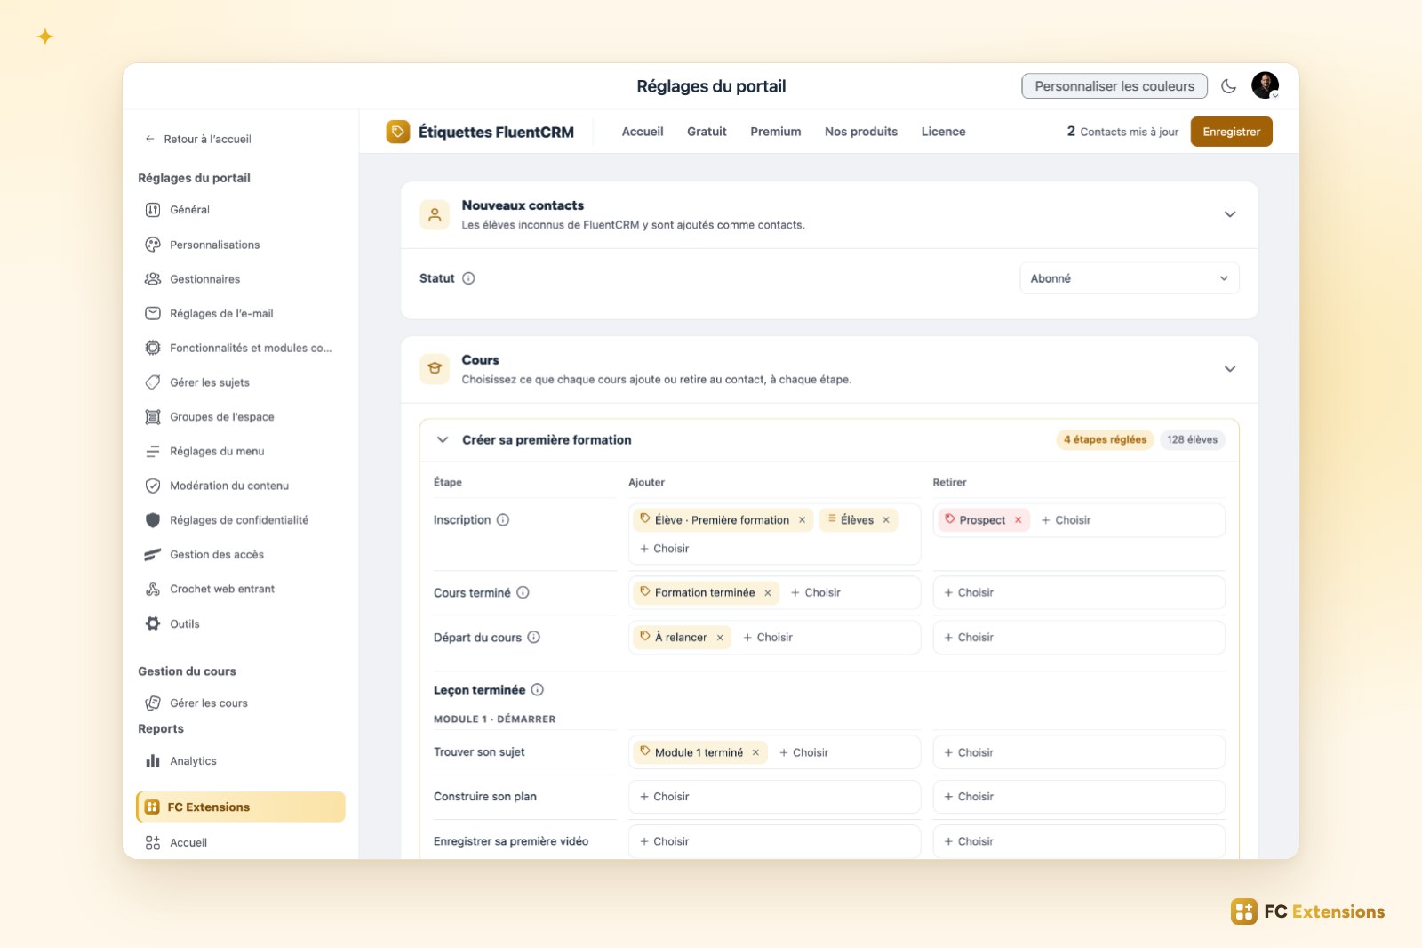Go back via Retour à l'accueil
Viewport: 1422px width, 948px height.
point(198,139)
